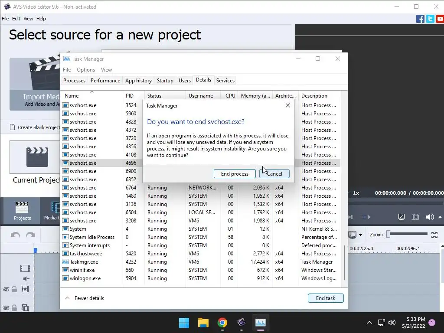The height and width of the screenshot is (333, 444).
Task: Click the Redo arrow in AVS editor
Action: tap(31, 235)
